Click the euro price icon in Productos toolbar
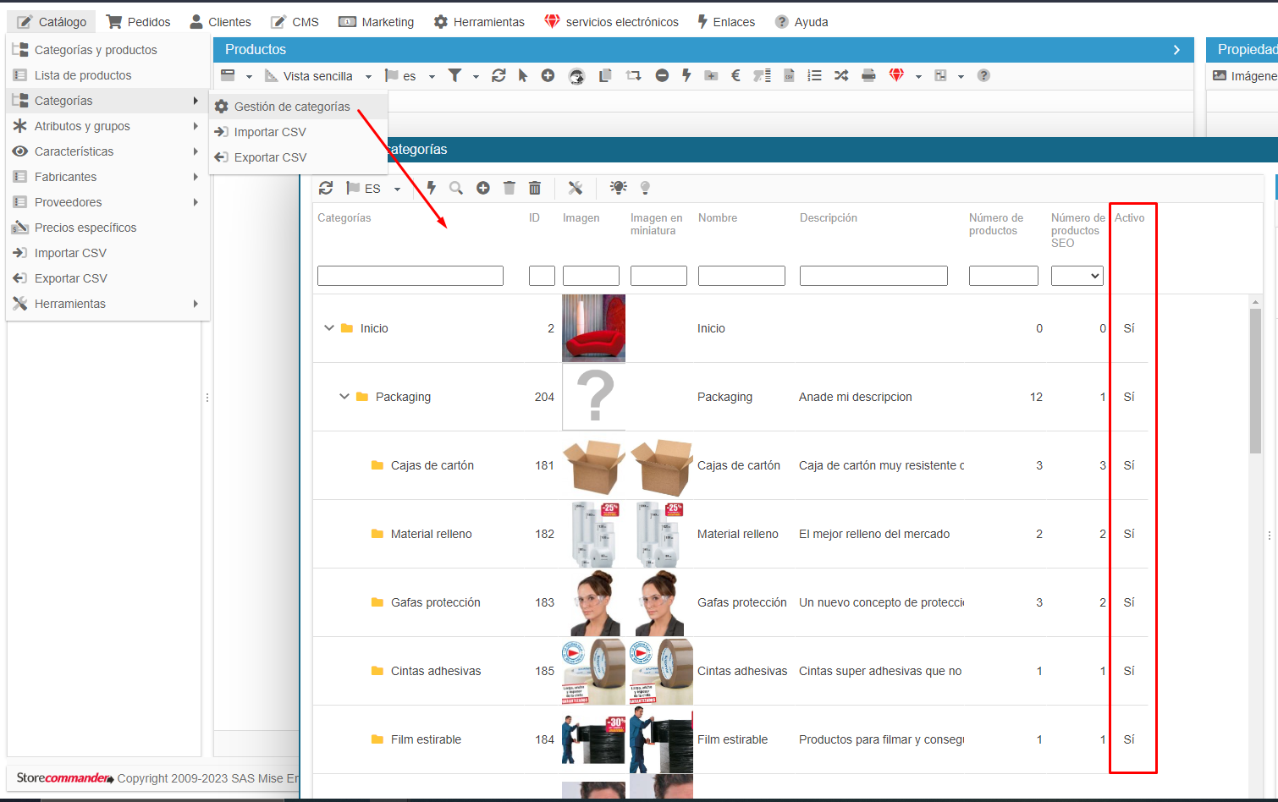 pyautogui.click(x=735, y=75)
